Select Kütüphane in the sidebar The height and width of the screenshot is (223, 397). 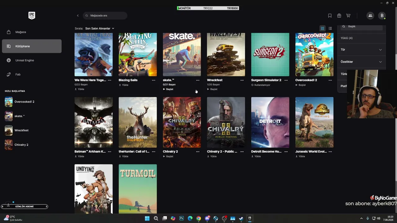click(32, 46)
